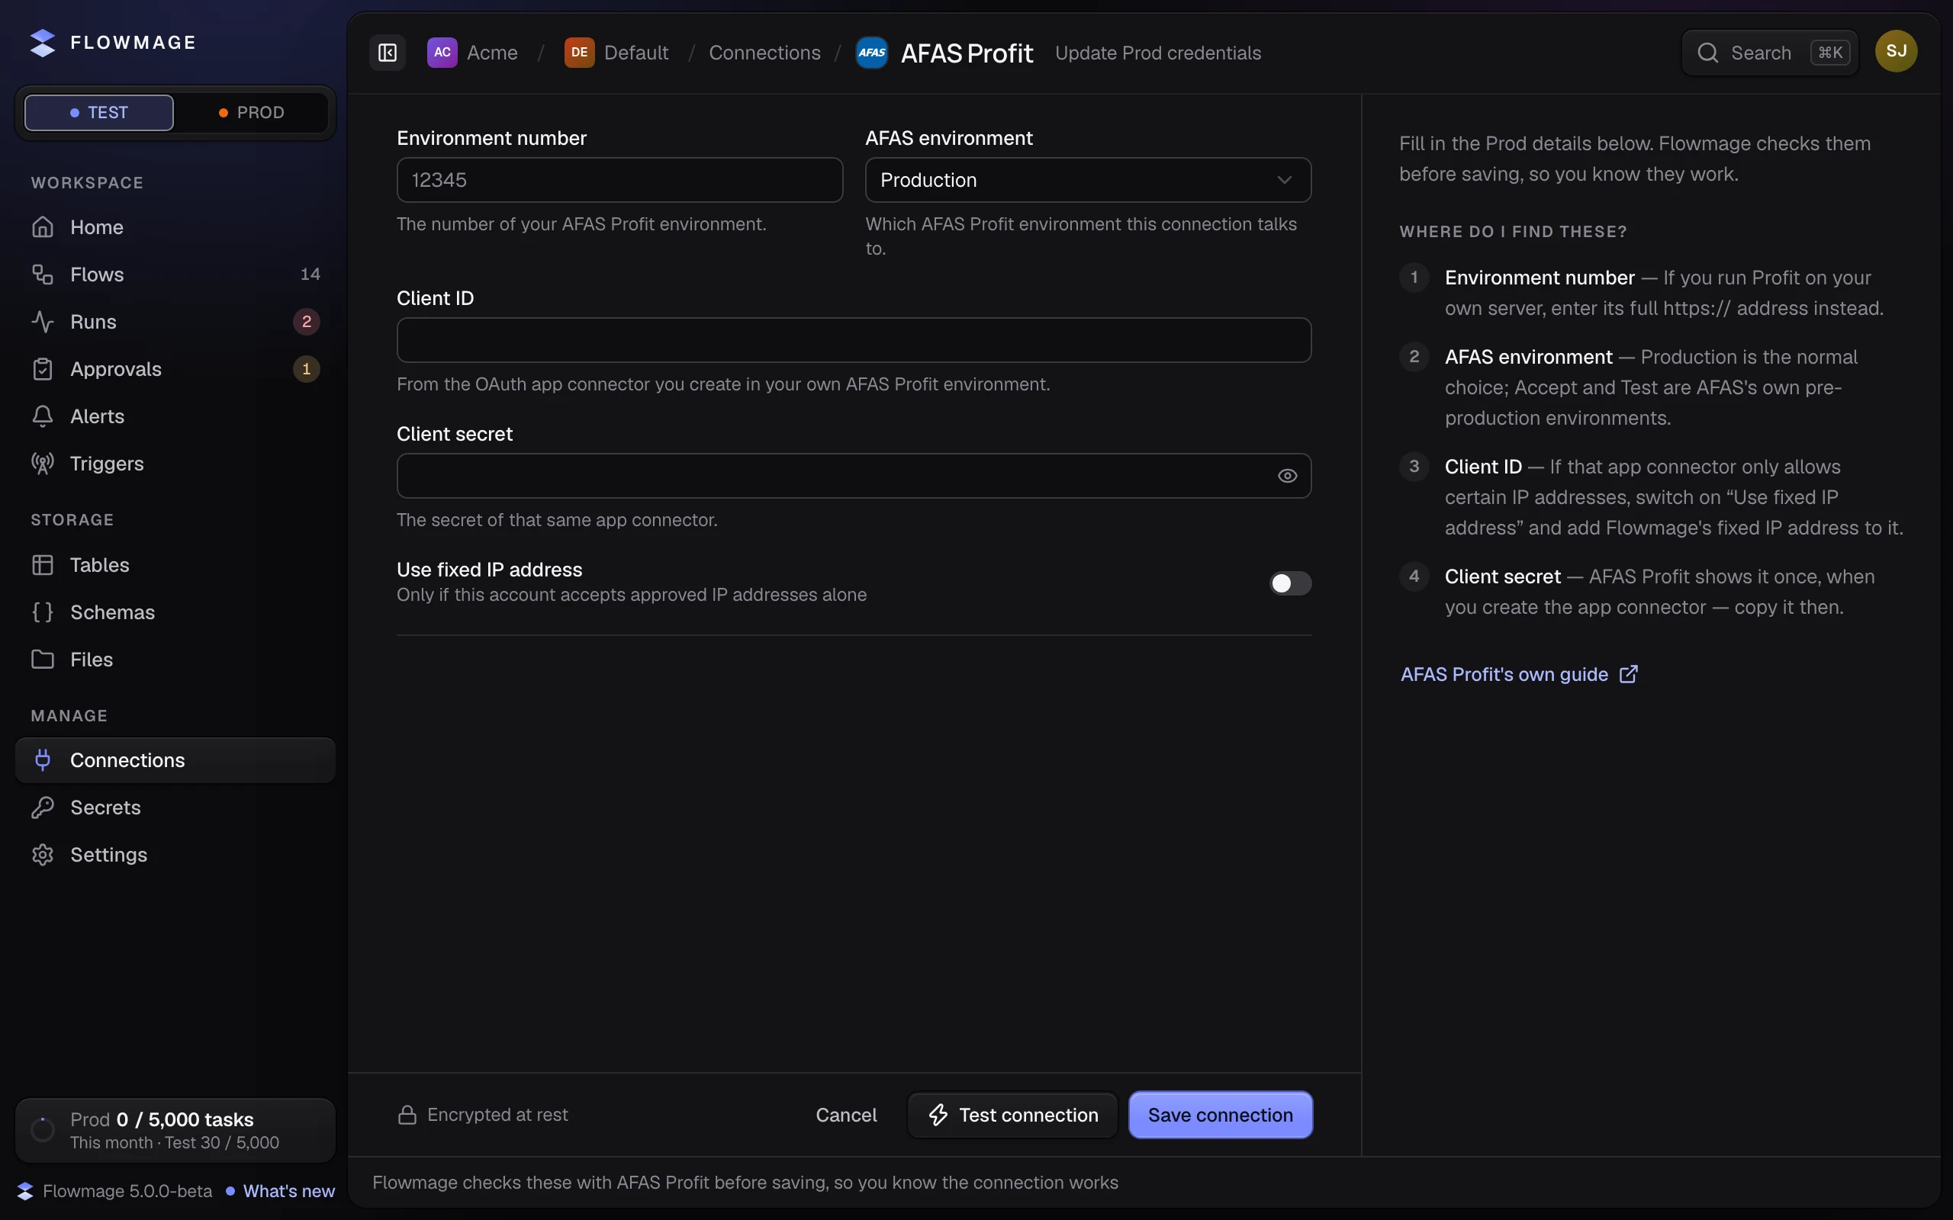The image size is (1953, 1220).
Task: Click Flowmage 5.0.0-beta version text
Action: (x=127, y=1191)
